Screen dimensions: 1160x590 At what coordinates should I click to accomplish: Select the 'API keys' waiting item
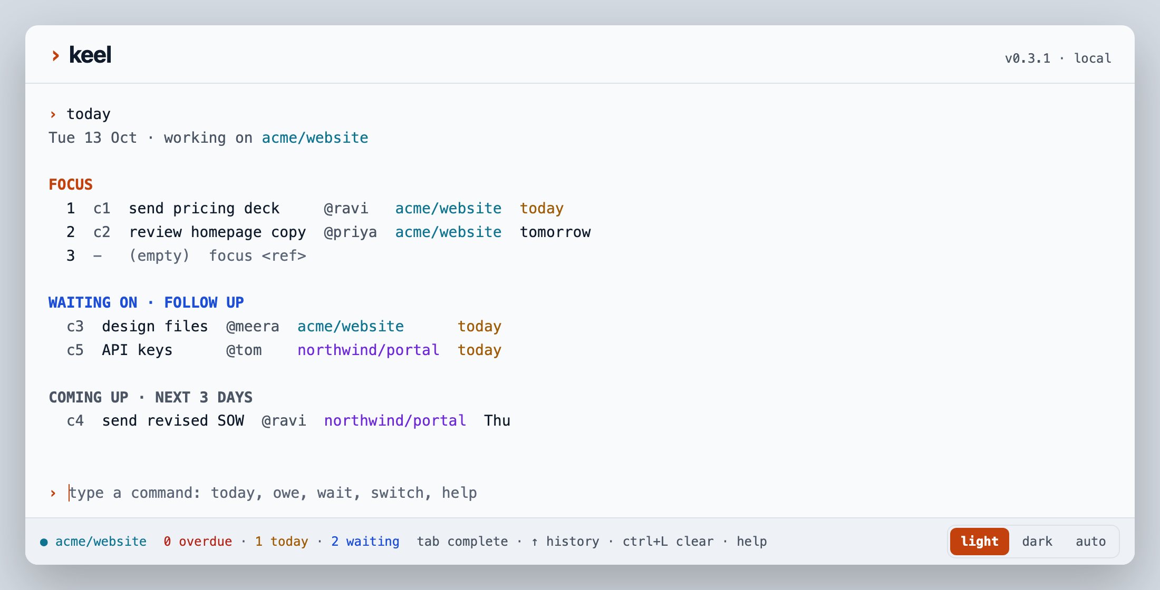(137, 350)
